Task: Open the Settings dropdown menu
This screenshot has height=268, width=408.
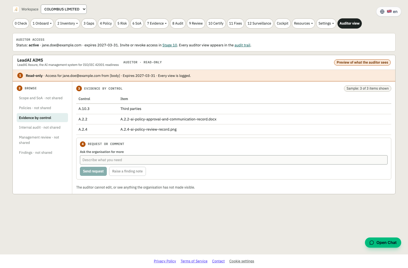Action: pos(326,23)
